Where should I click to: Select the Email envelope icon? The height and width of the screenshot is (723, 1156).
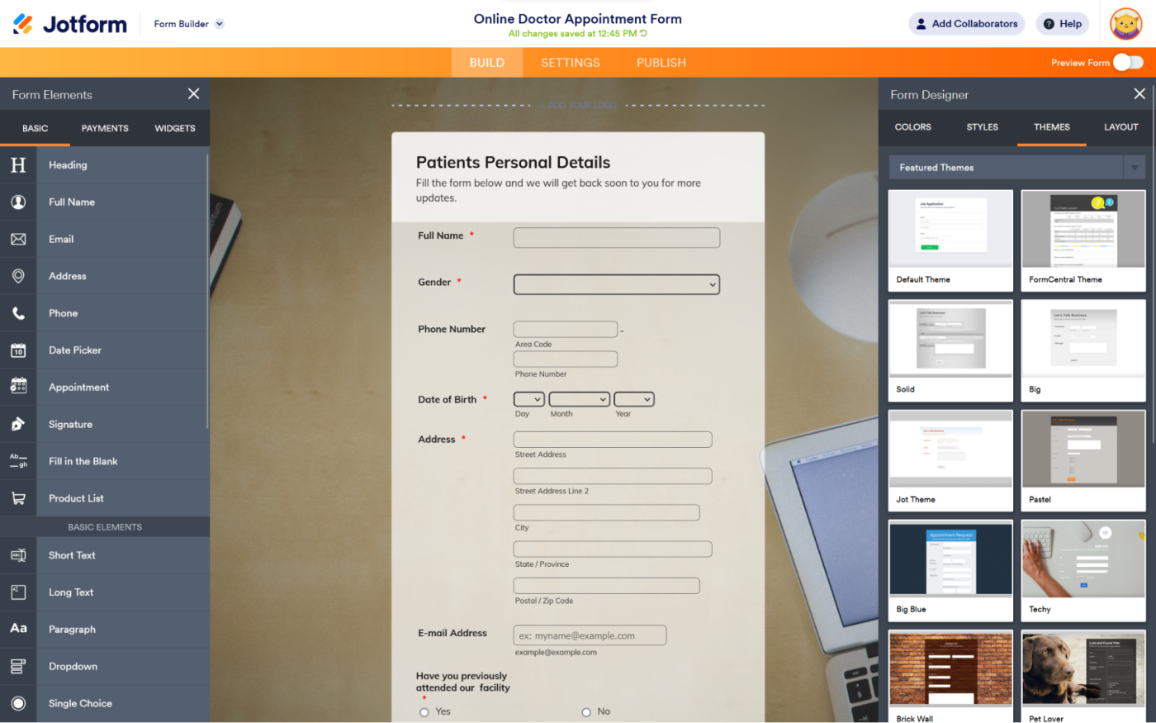tap(18, 240)
